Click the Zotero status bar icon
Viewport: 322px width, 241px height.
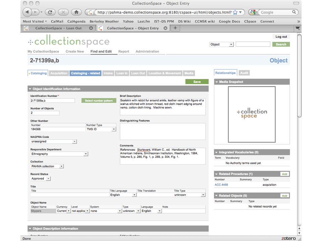[x=288, y=238]
